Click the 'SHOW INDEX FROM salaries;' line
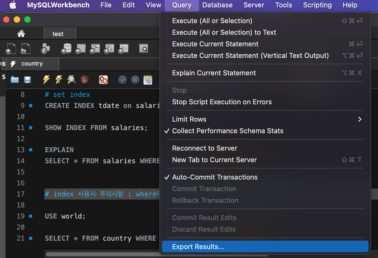This screenshot has height=258, width=378. point(96,128)
